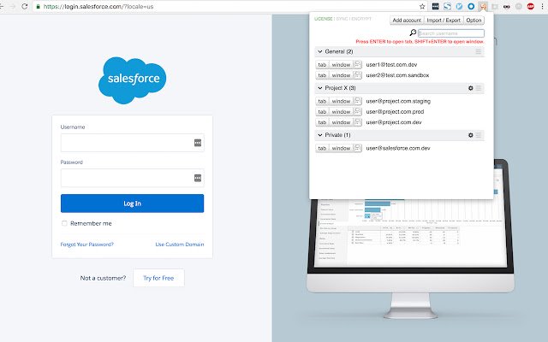
Task: Click the user@project.com.prod account name
Action: pos(395,112)
